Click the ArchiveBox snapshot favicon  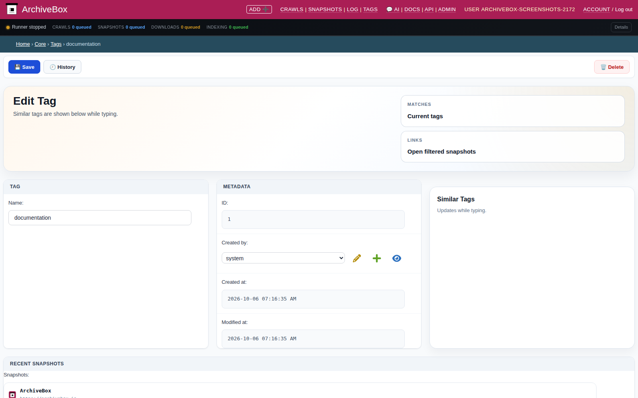(12, 394)
